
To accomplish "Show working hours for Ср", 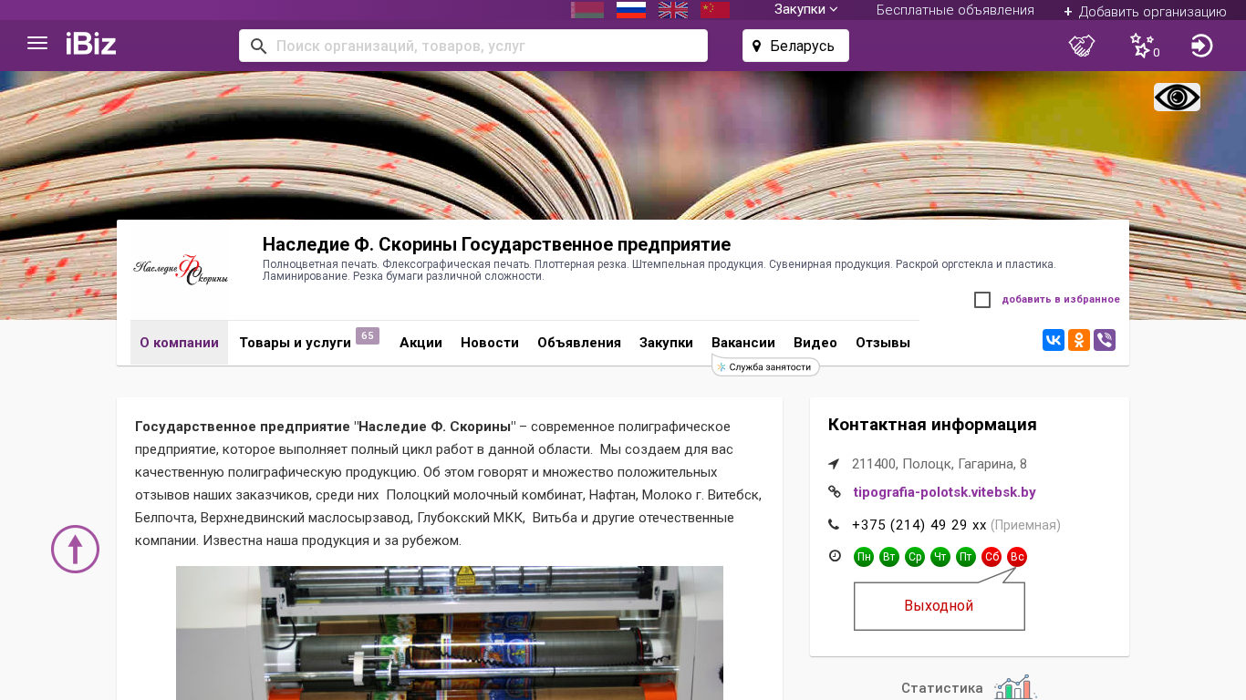I will [915, 557].
